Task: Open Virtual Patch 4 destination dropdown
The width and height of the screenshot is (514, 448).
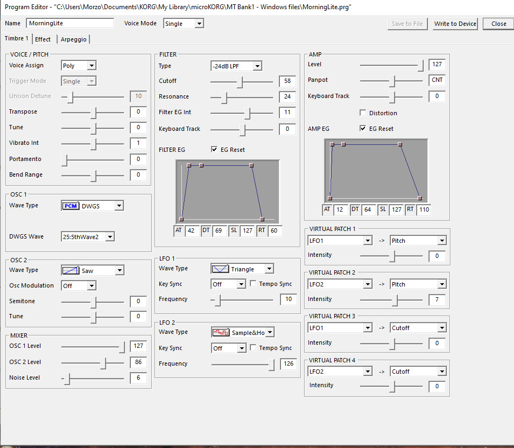Action: click(442, 372)
